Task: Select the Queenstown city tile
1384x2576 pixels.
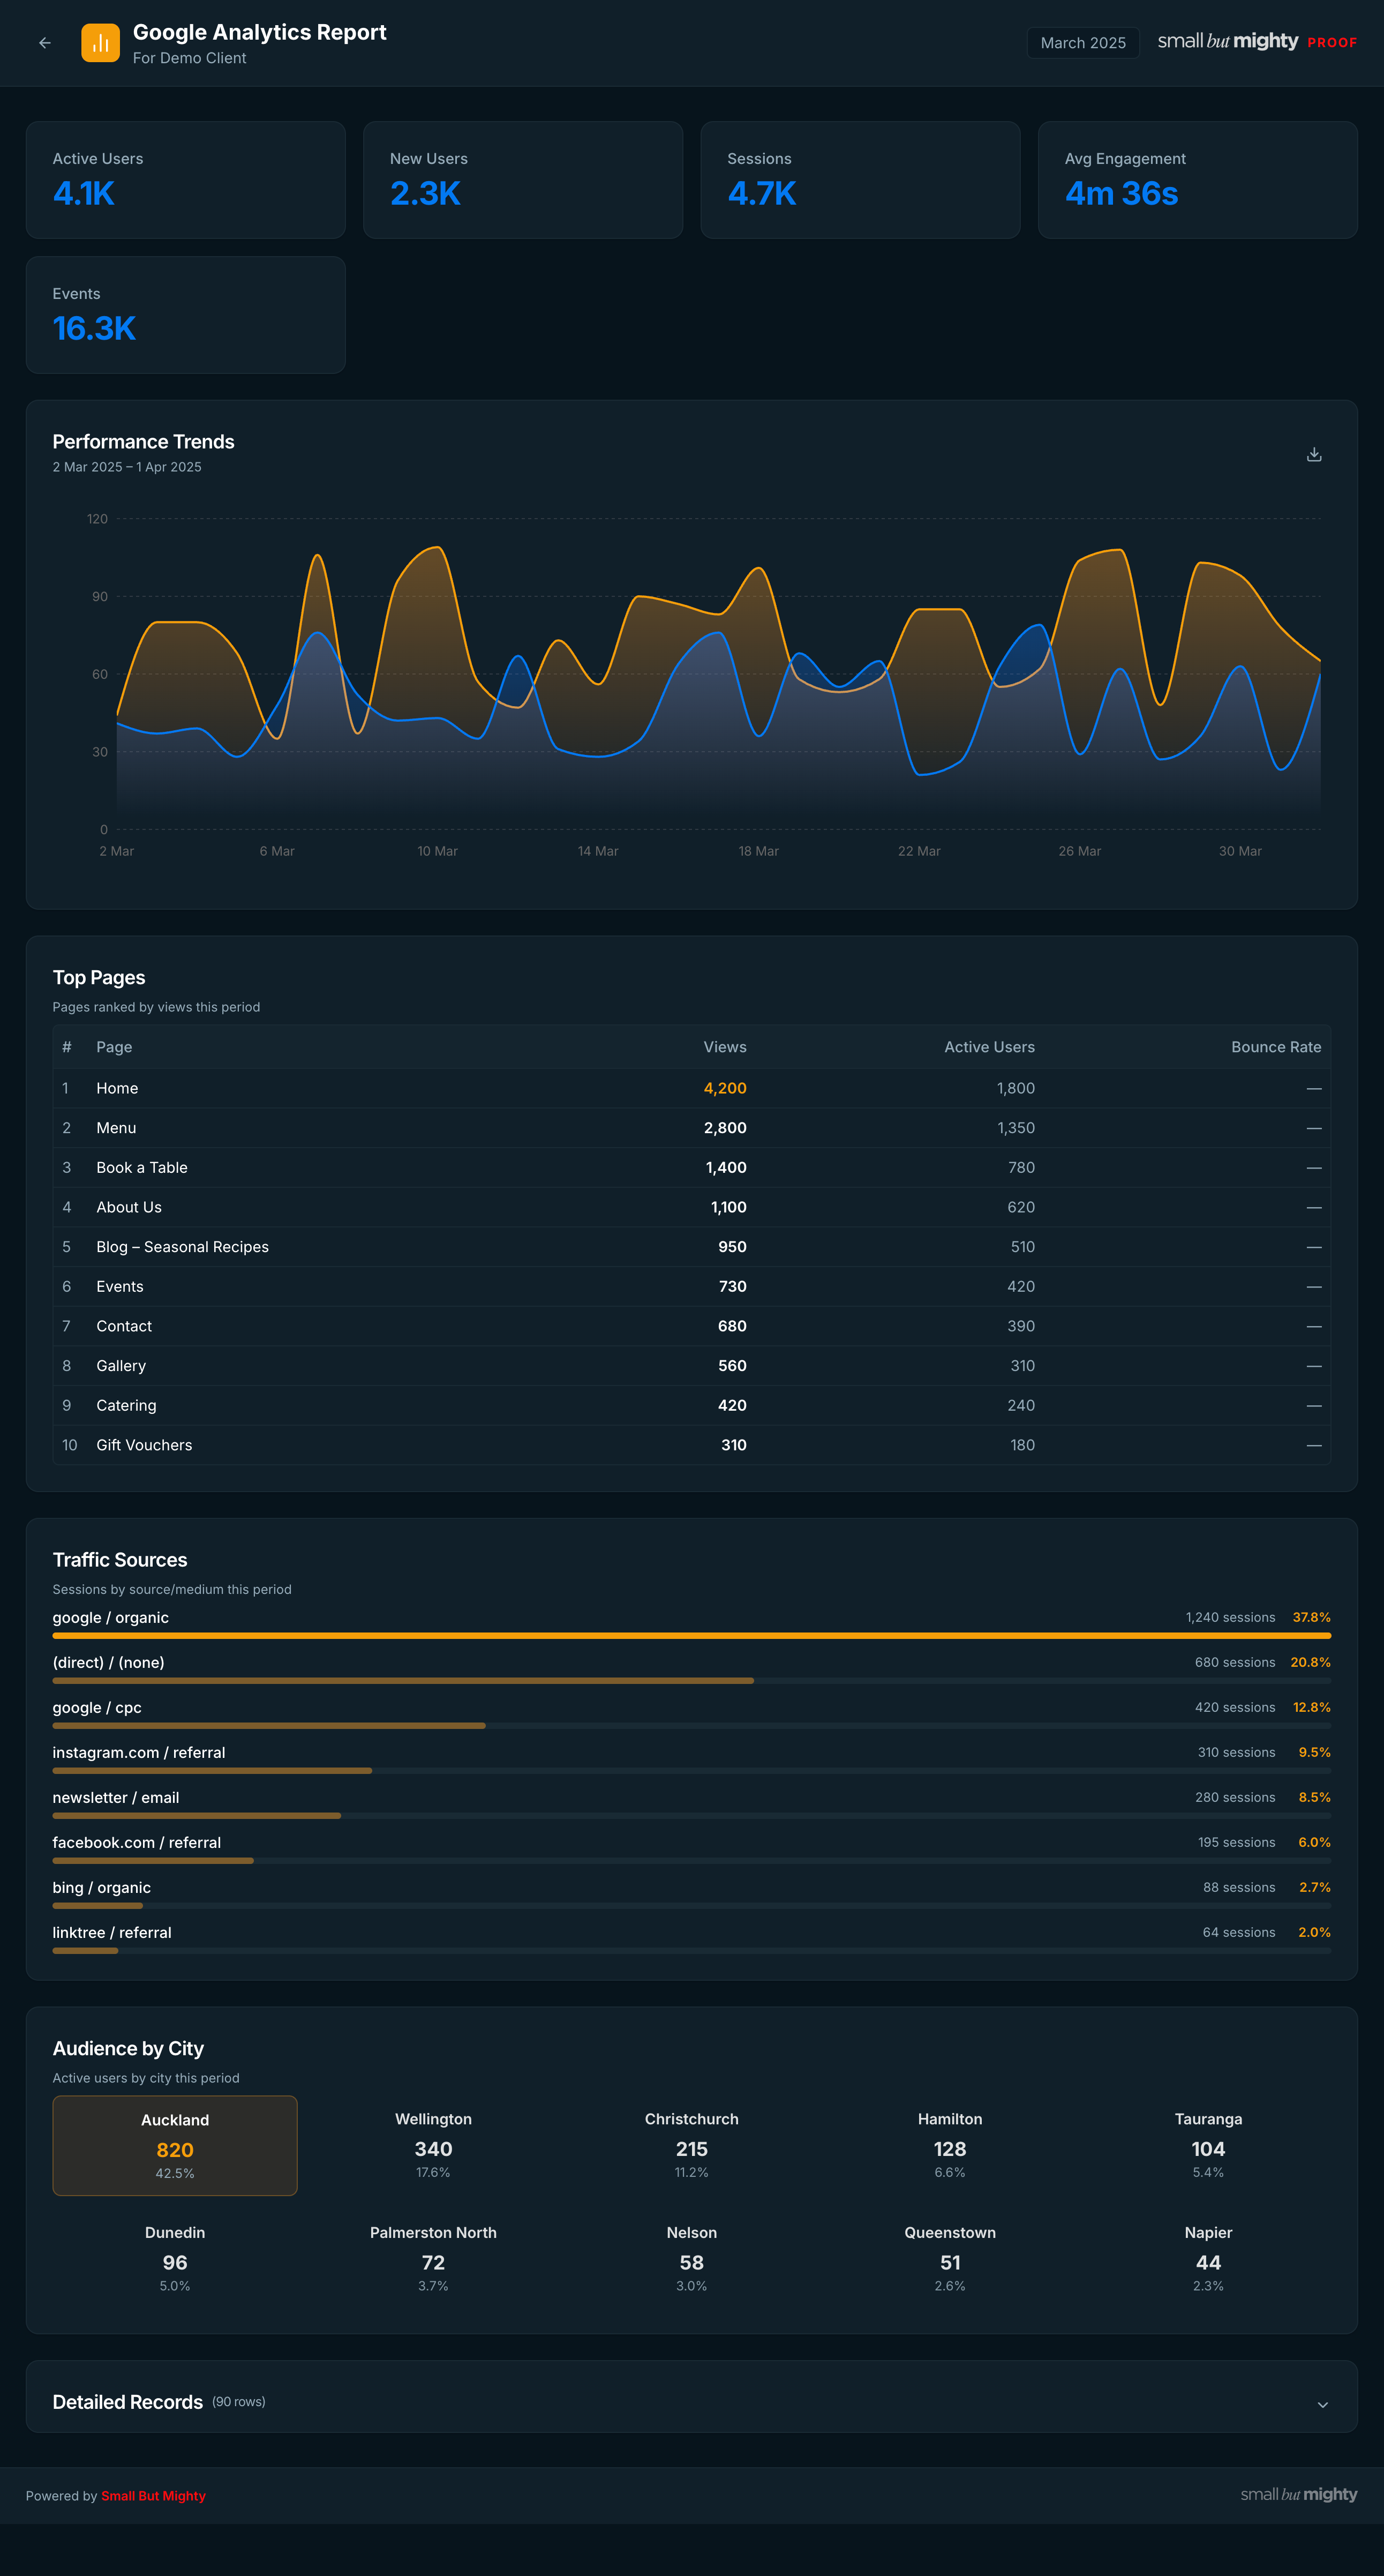Action: click(950, 2259)
